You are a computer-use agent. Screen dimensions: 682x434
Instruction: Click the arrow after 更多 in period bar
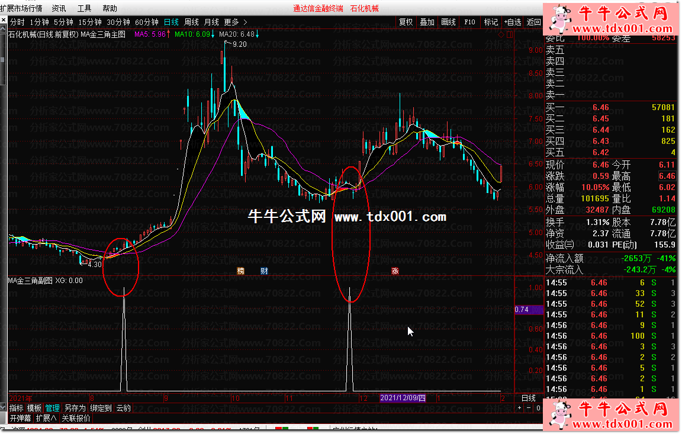[245, 22]
